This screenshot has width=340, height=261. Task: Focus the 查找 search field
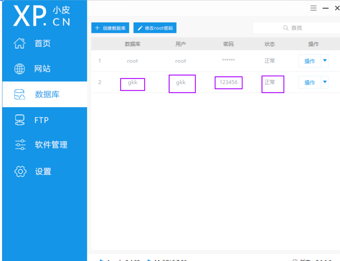(x=296, y=28)
